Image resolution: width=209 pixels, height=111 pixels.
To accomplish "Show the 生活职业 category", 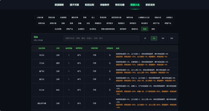I will [93, 29].
